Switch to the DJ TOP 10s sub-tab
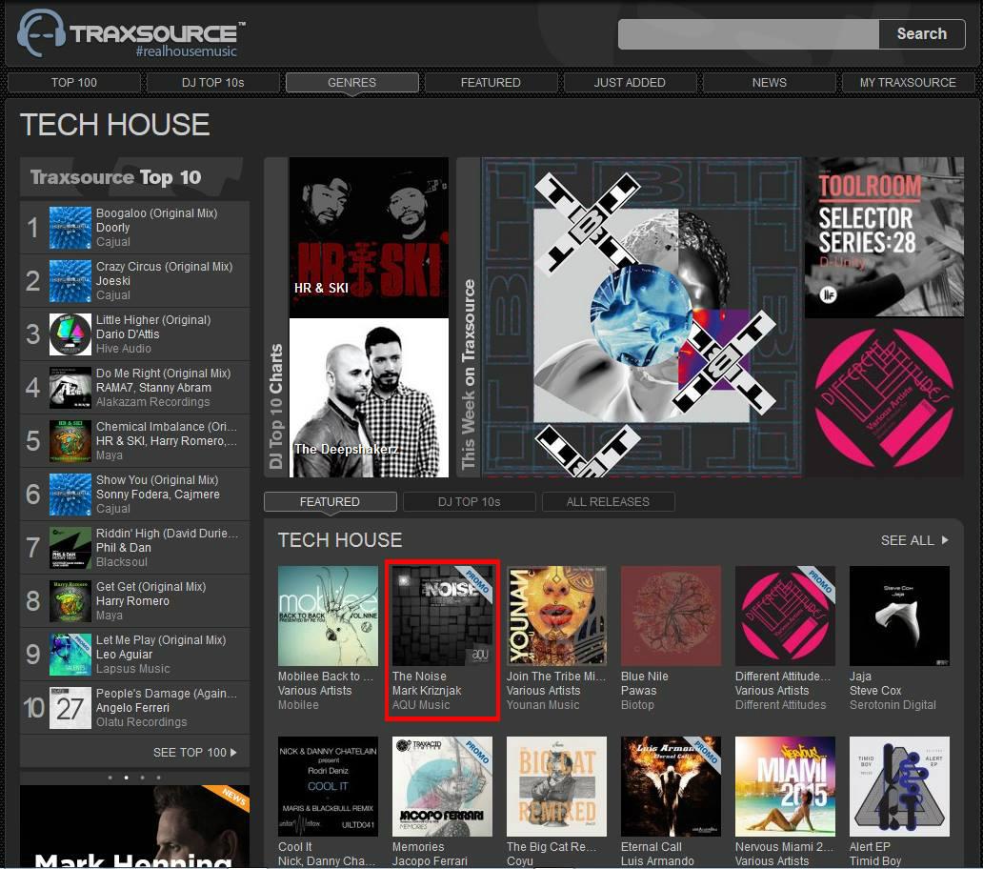 tap(469, 501)
